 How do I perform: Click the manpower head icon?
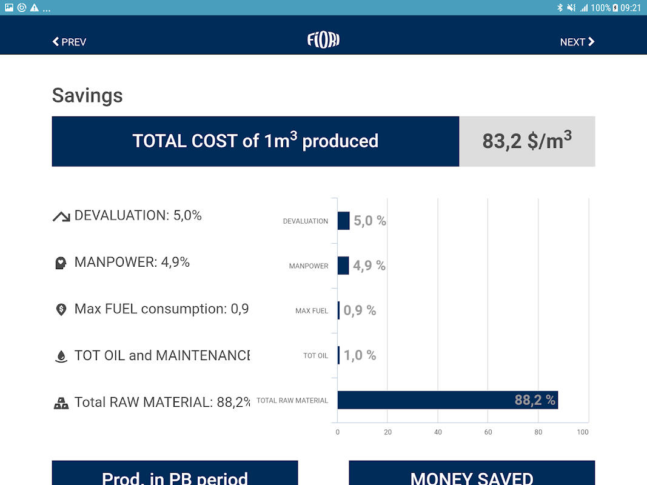click(61, 263)
